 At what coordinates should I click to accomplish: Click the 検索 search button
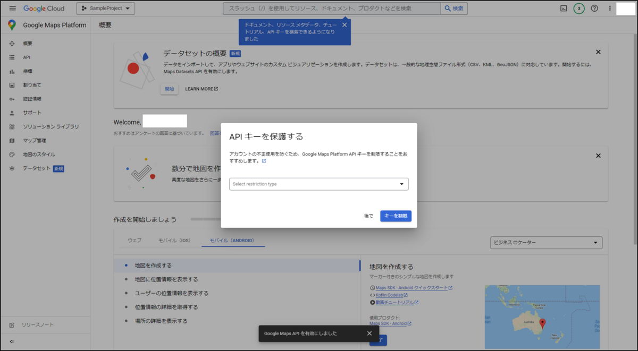pyautogui.click(x=454, y=8)
